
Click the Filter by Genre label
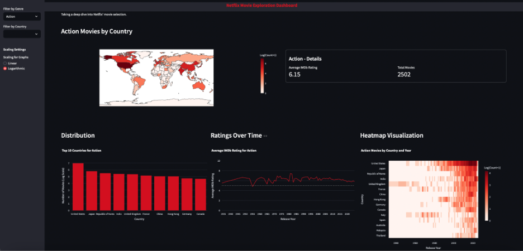[13, 9]
